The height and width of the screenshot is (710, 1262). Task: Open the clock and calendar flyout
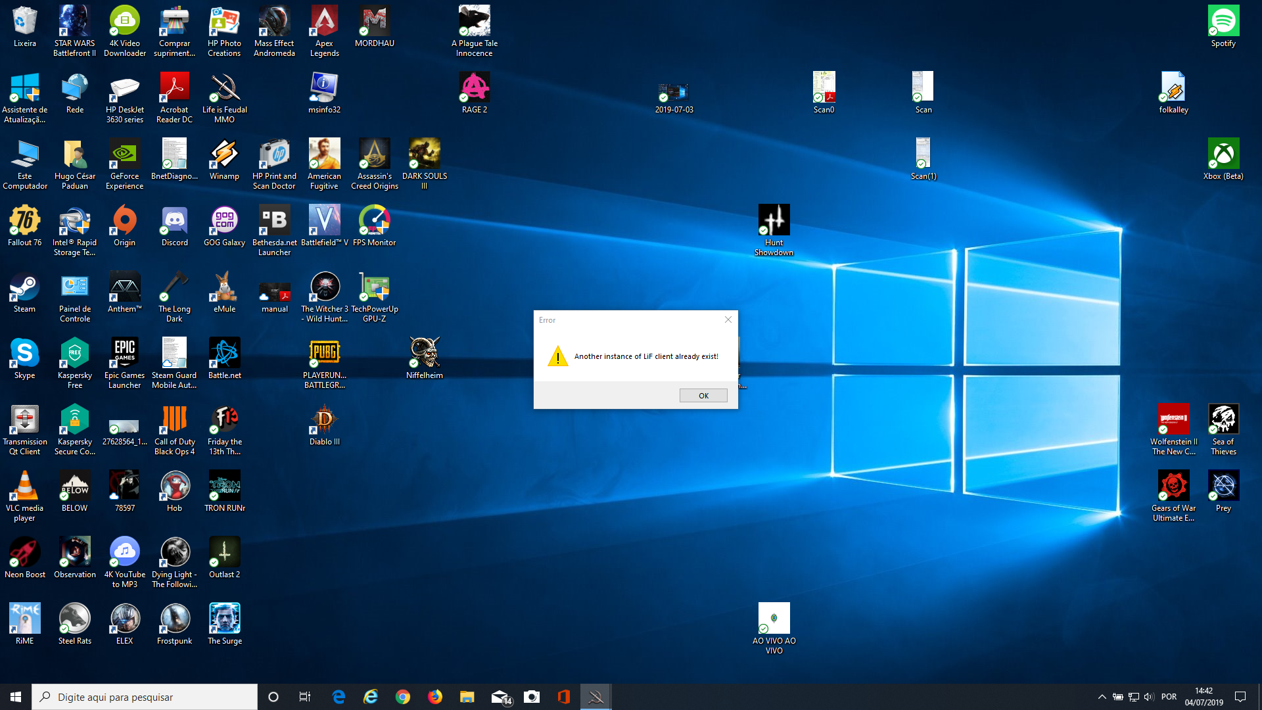point(1204,697)
